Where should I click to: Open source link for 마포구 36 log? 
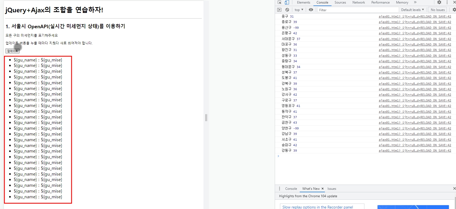pyautogui.click(x=415, y=44)
